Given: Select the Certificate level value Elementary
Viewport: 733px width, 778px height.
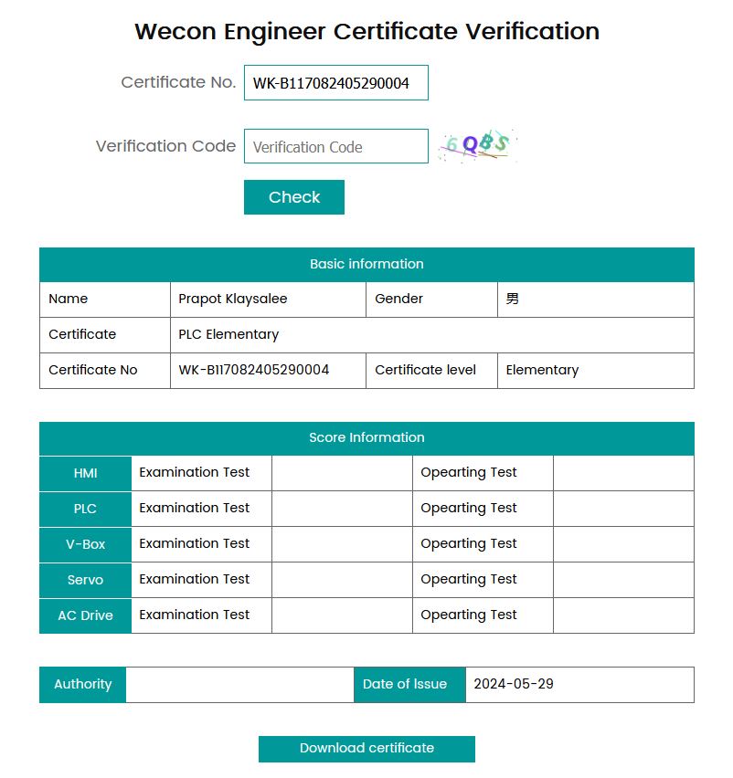Looking at the screenshot, I should [x=542, y=370].
